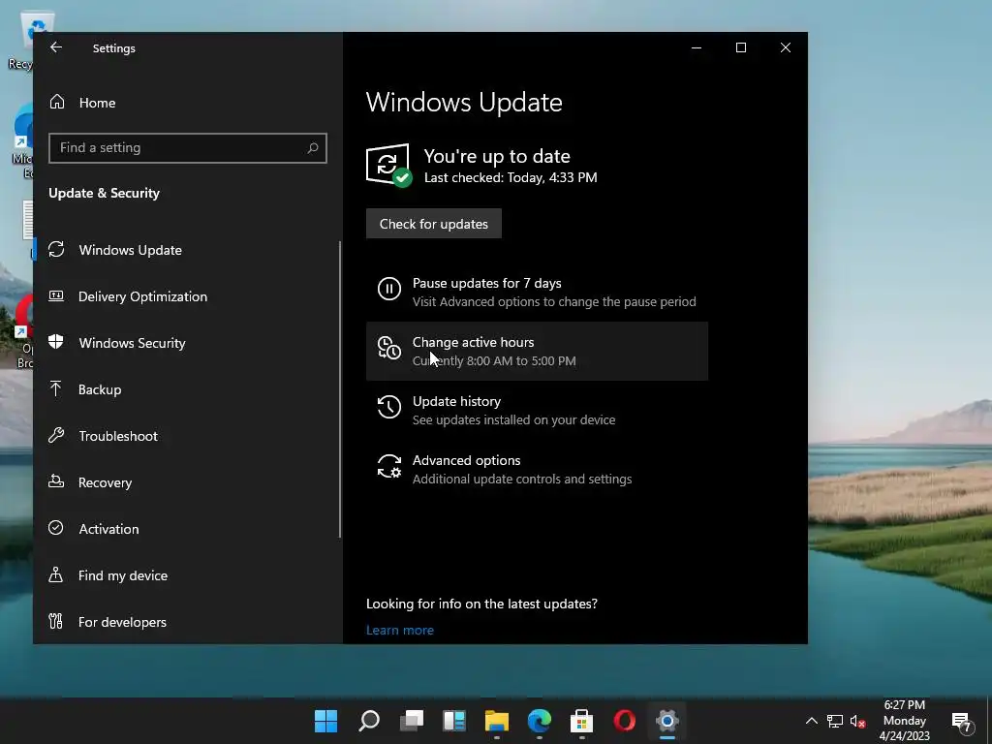Click the Recovery icon in sidebar
Screen dimensions: 992x744
(x=55, y=481)
